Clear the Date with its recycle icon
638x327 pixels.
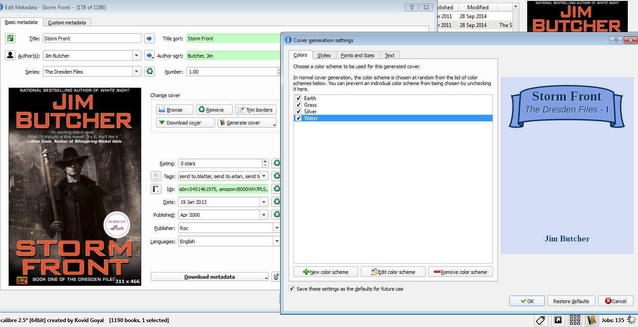276,202
